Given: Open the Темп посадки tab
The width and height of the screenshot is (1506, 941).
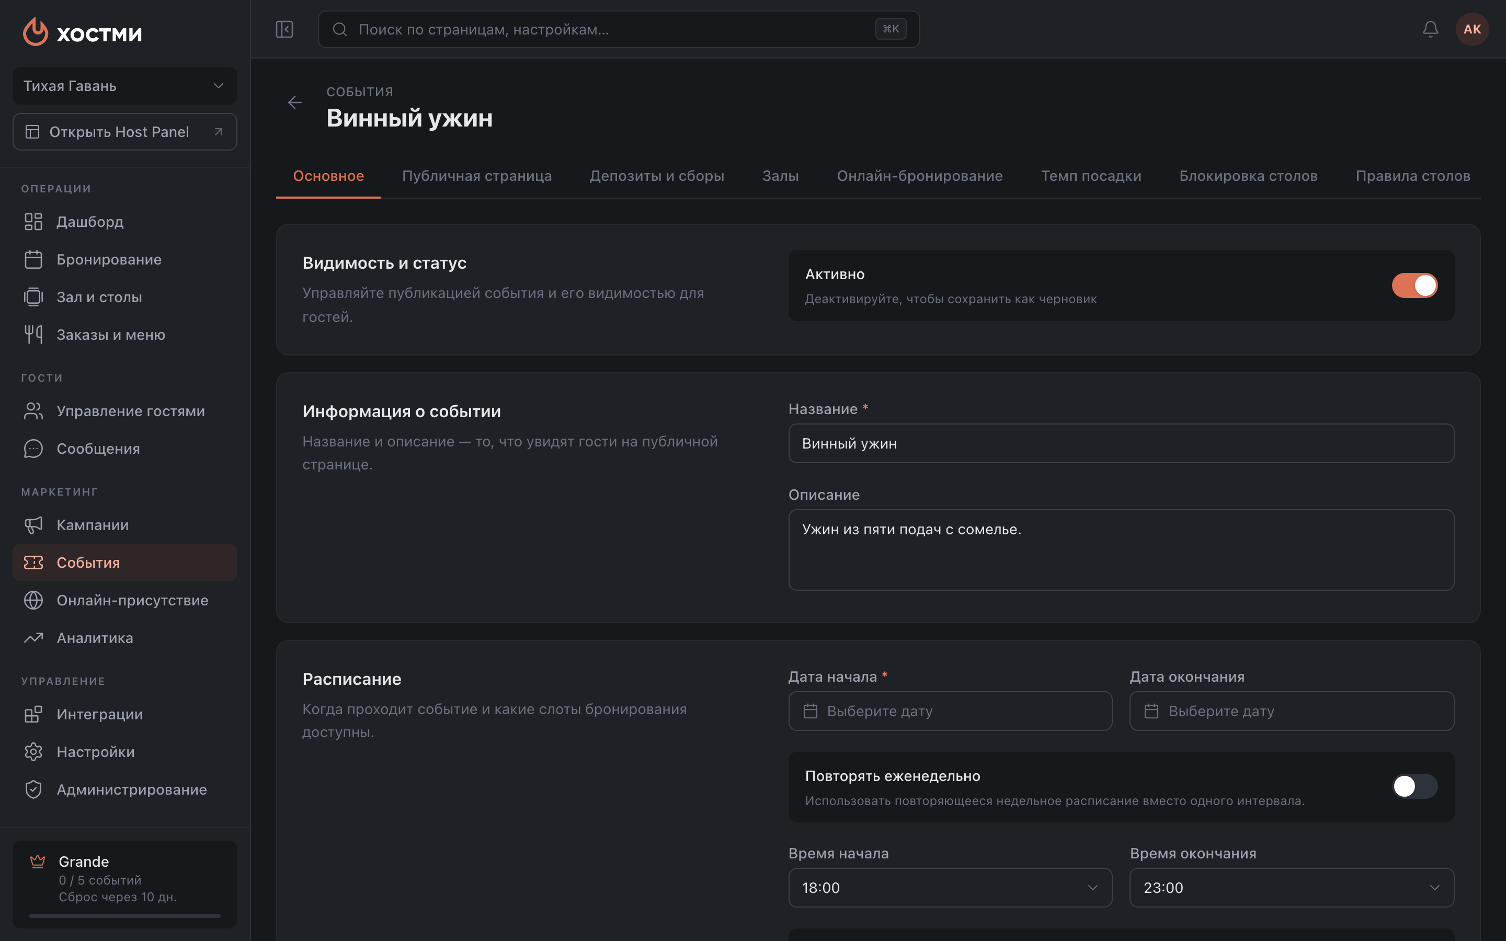Looking at the screenshot, I should coord(1091,176).
